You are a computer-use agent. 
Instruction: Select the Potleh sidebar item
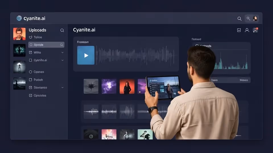coord(38,80)
